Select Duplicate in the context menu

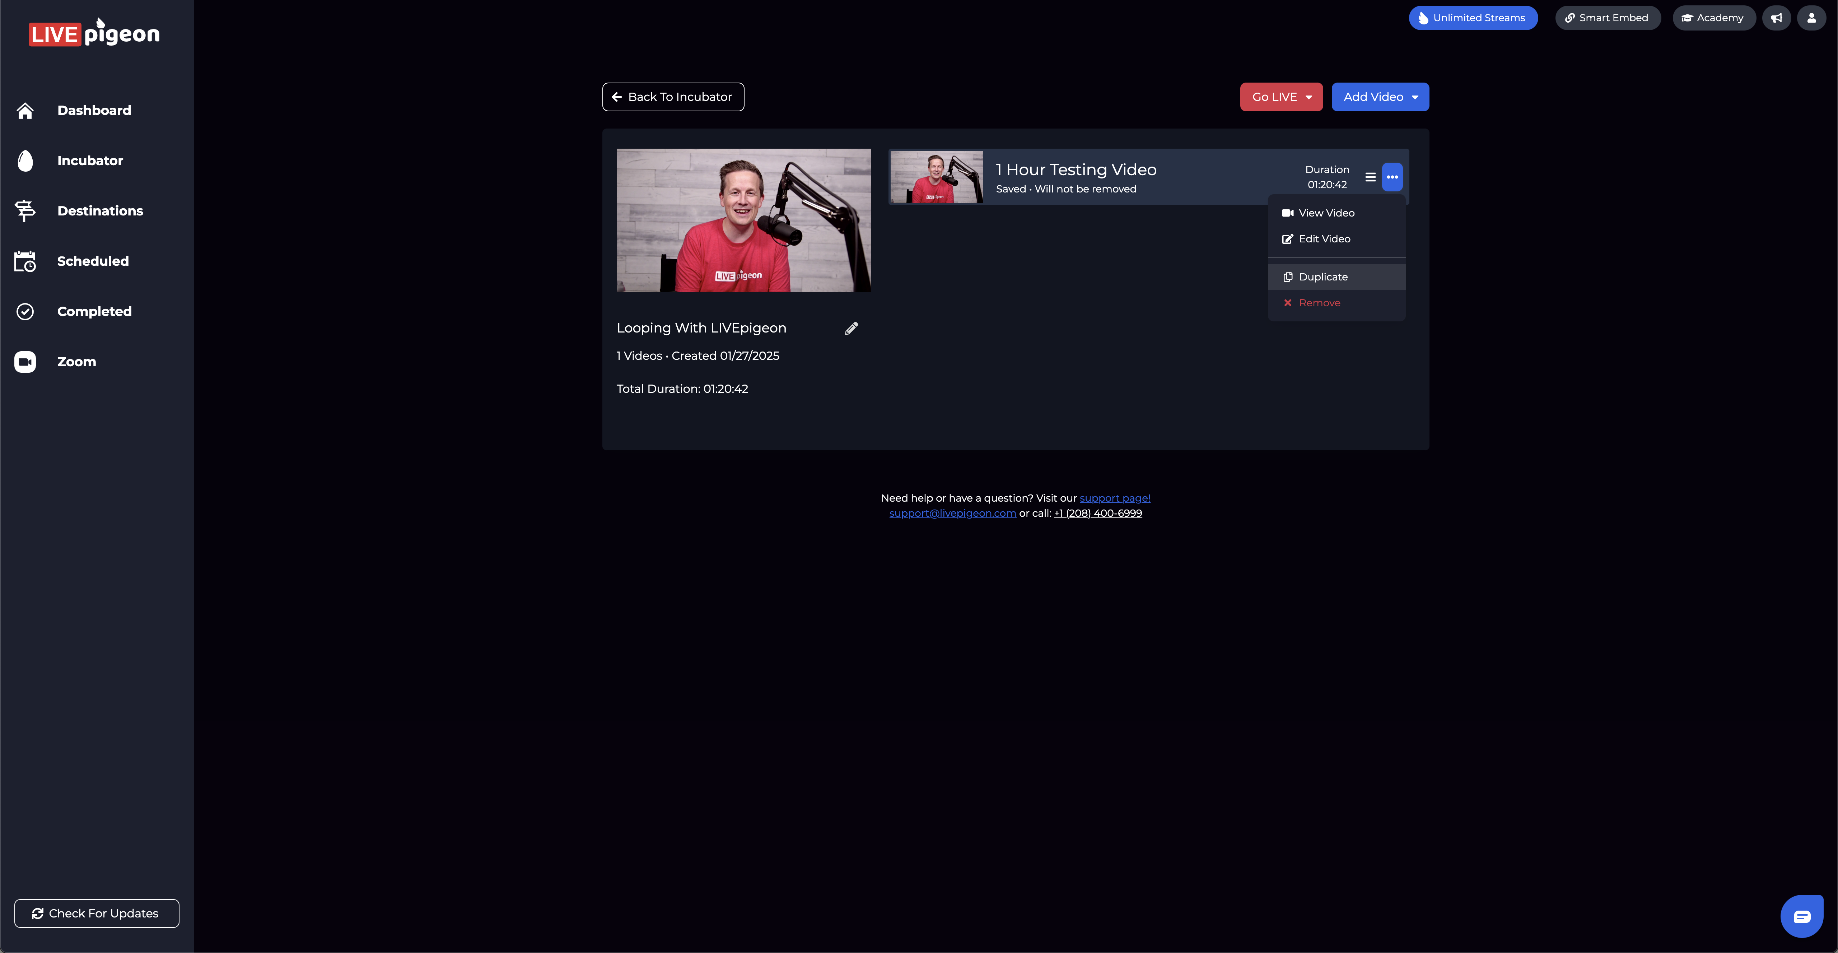(1322, 277)
